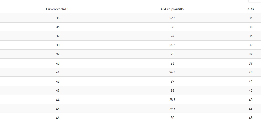Viewport: 261px width, 124px height.
Task: Click Birkenstock/EU size 39 cell
Action: click(58, 54)
